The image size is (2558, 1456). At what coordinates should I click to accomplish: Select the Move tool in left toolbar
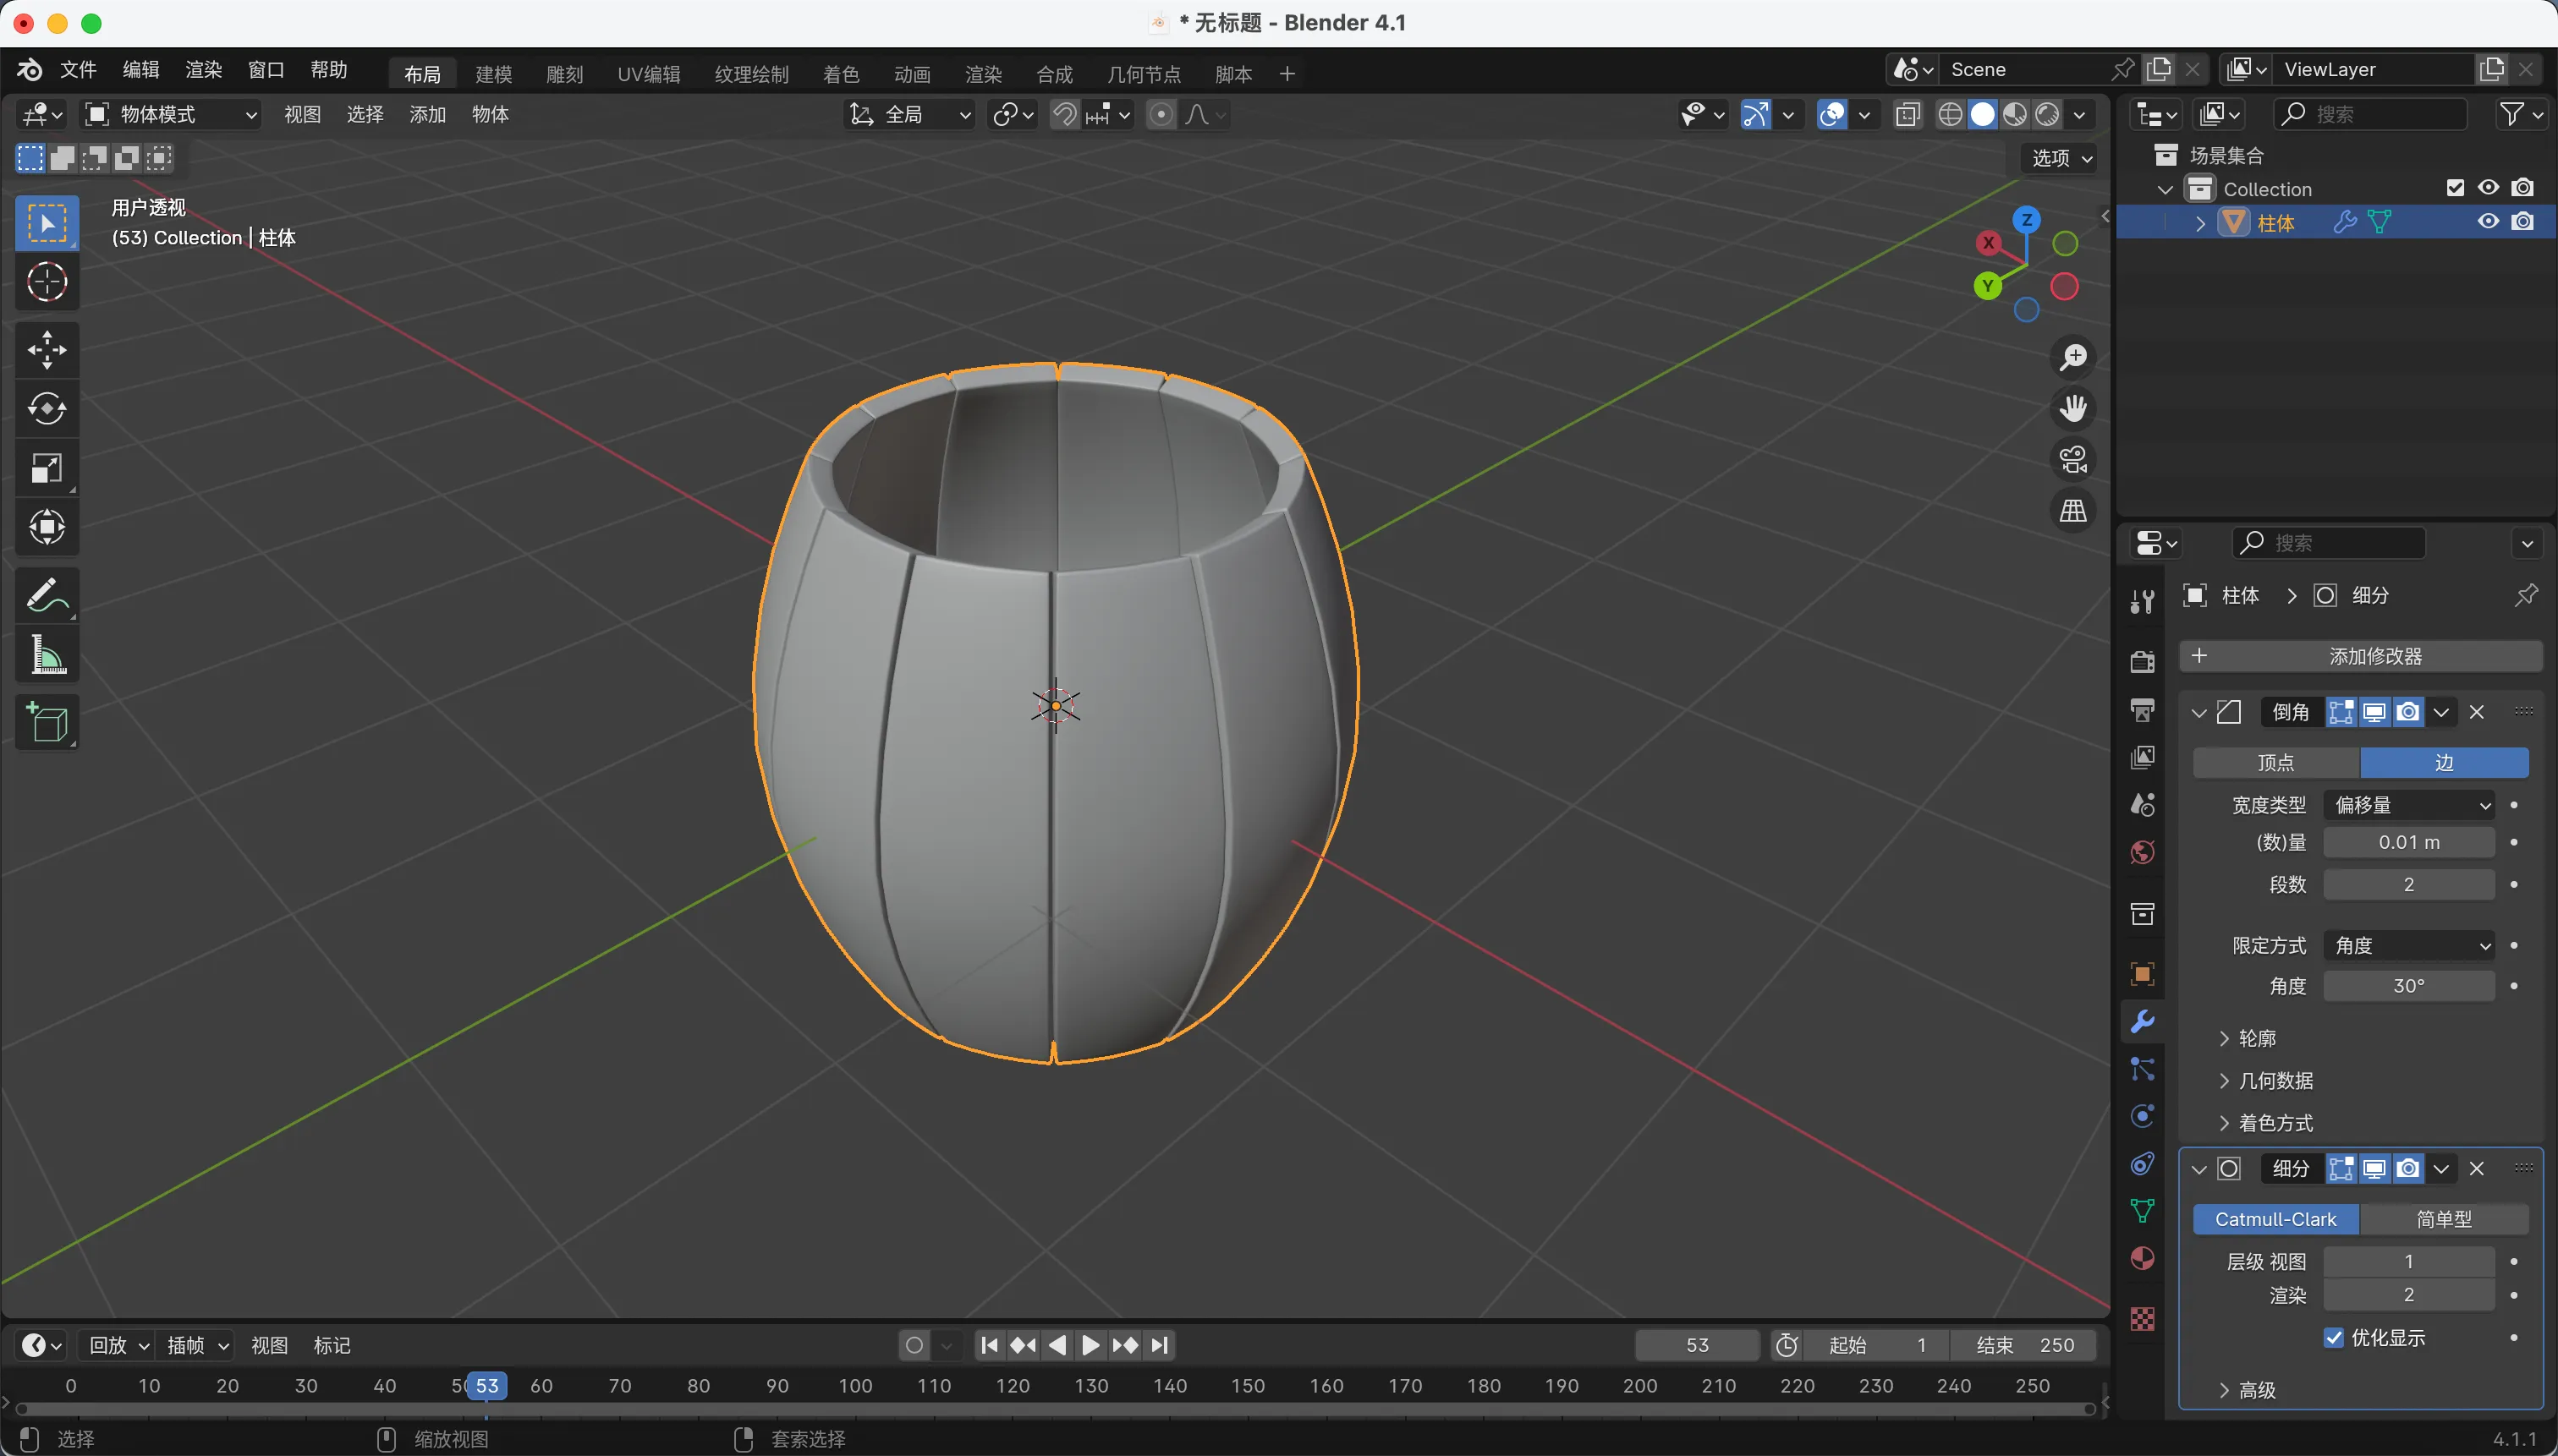47,350
